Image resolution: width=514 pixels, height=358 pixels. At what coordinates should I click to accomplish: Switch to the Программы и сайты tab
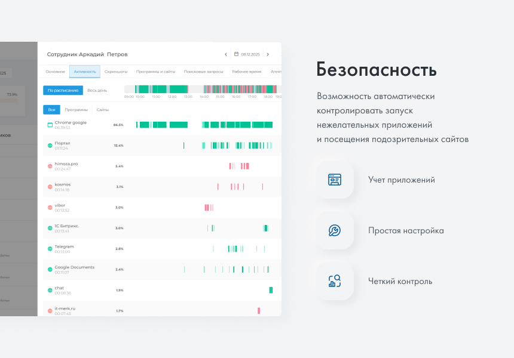[x=155, y=72]
